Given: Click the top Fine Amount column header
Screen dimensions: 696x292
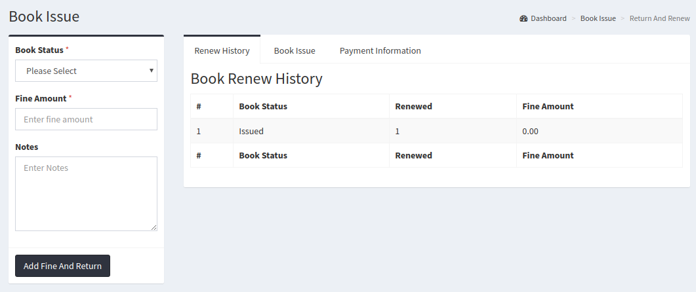Looking at the screenshot, I should pyautogui.click(x=548, y=106).
